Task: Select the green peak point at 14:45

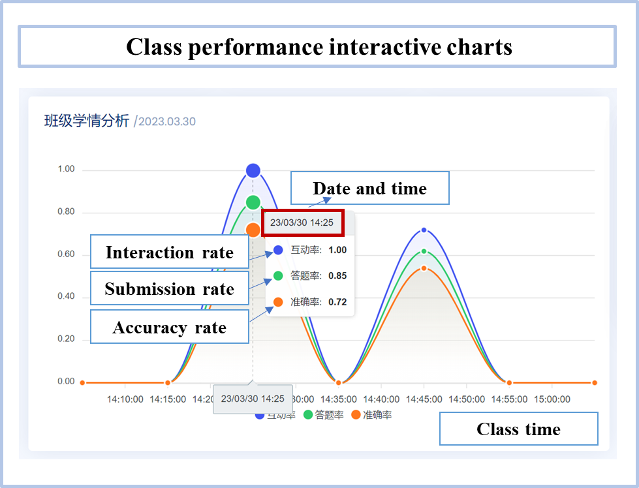Action: pos(424,251)
